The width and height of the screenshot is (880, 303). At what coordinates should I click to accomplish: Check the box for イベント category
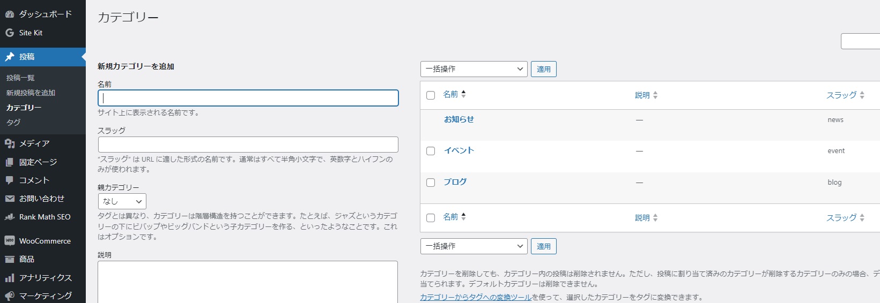tap(431, 151)
